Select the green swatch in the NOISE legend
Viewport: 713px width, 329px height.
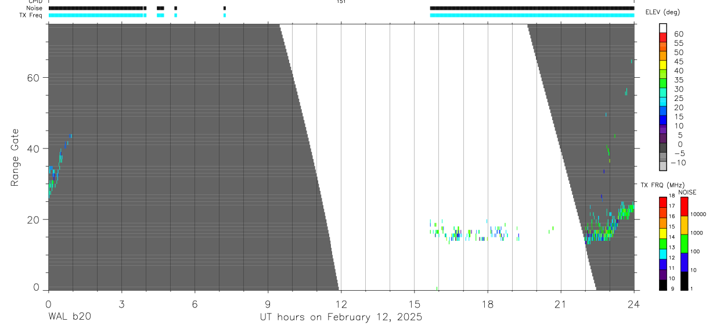[684, 244]
